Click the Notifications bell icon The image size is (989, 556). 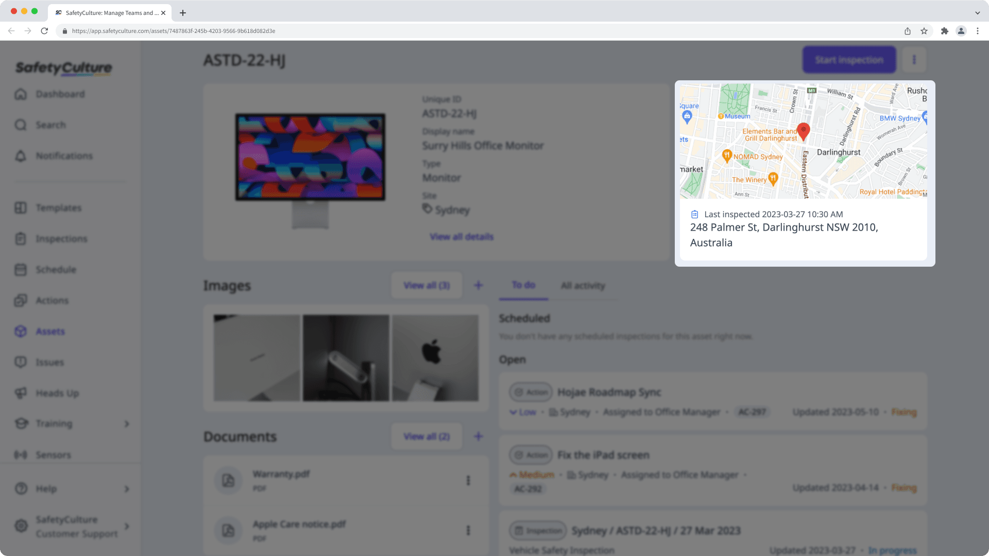click(21, 156)
